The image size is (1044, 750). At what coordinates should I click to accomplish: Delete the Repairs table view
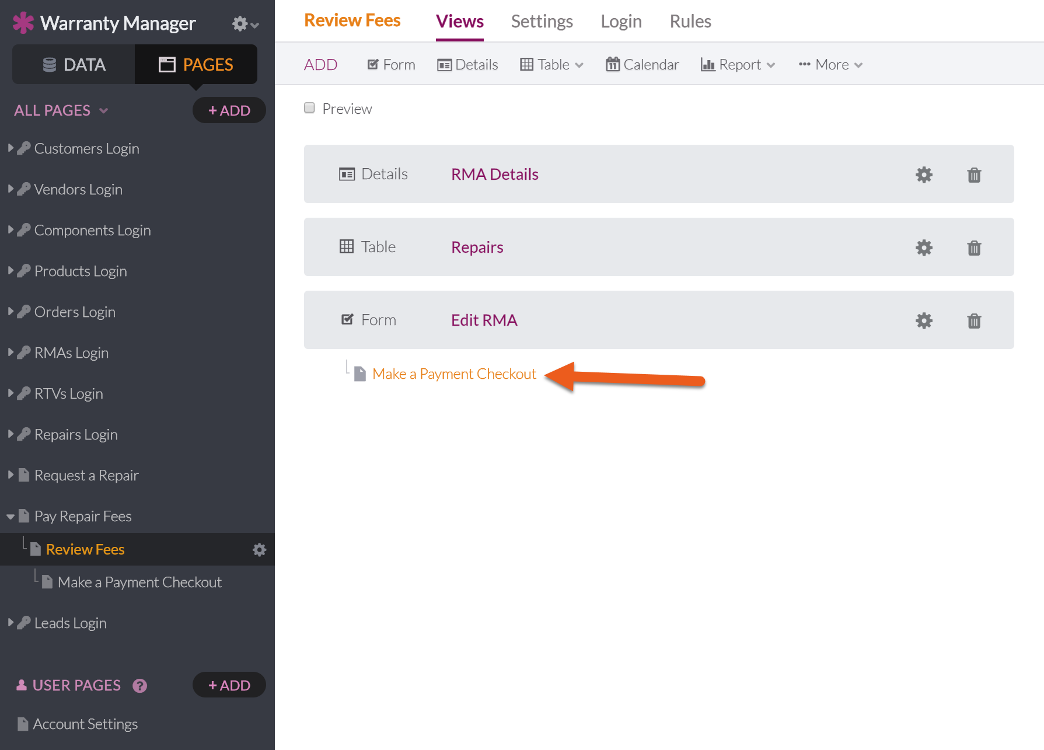coord(974,247)
